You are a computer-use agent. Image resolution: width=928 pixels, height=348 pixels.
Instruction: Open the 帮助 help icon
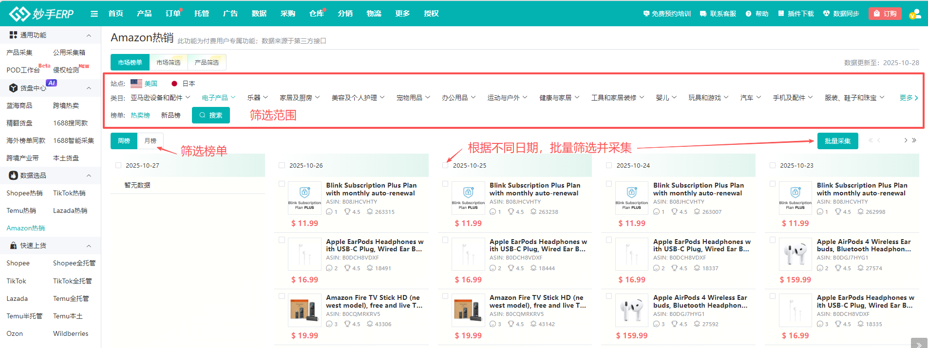tap(748, 14)
